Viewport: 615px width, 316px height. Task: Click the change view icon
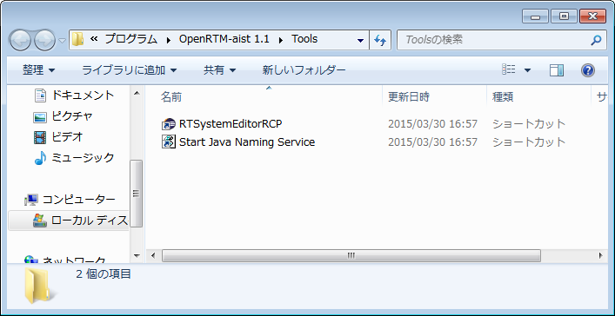click(x=509, y=70)
